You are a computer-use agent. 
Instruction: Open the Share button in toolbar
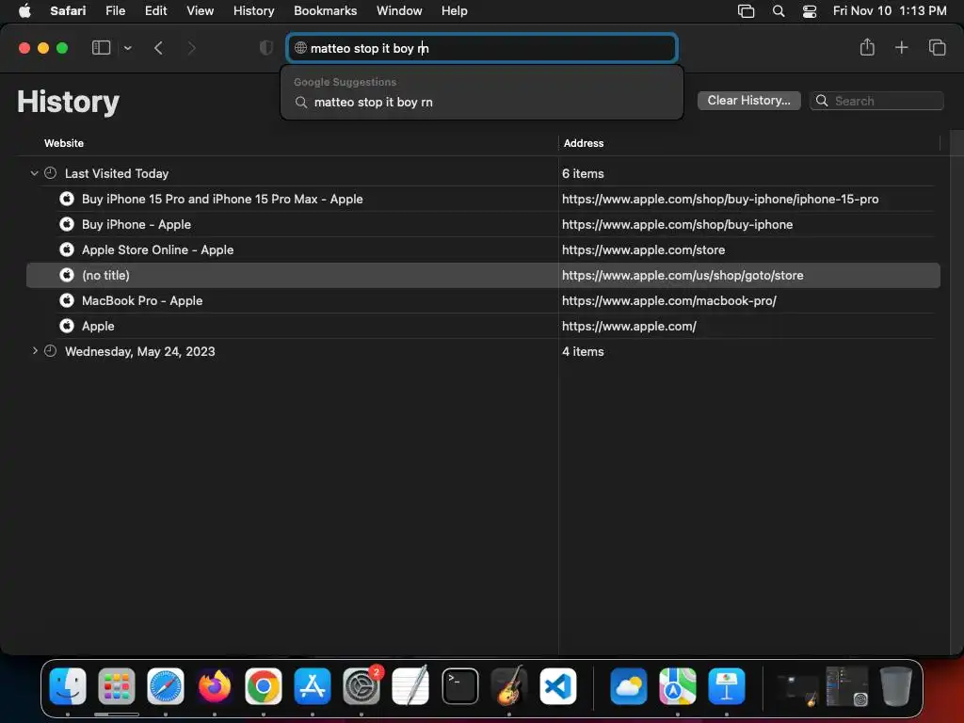pos(867,47)
